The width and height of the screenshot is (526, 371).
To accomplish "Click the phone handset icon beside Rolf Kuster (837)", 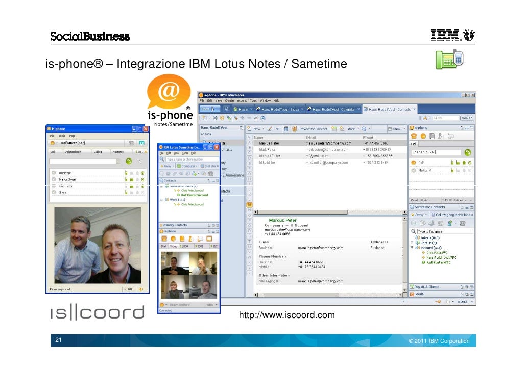I will pos(131,143).
